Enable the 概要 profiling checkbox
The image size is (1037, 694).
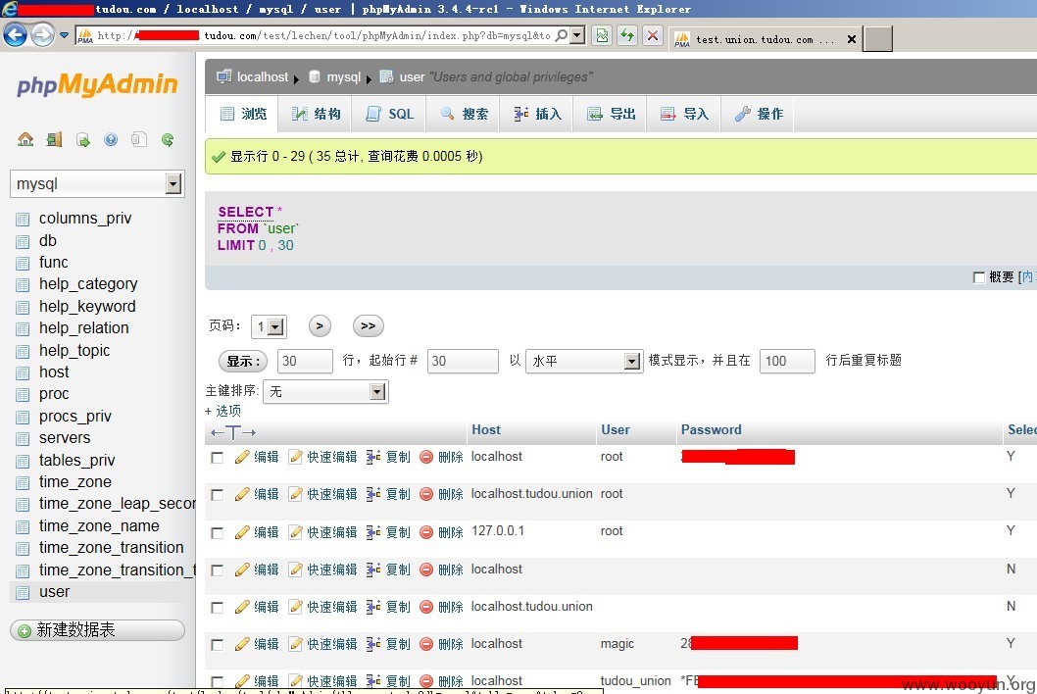[979, 277]
